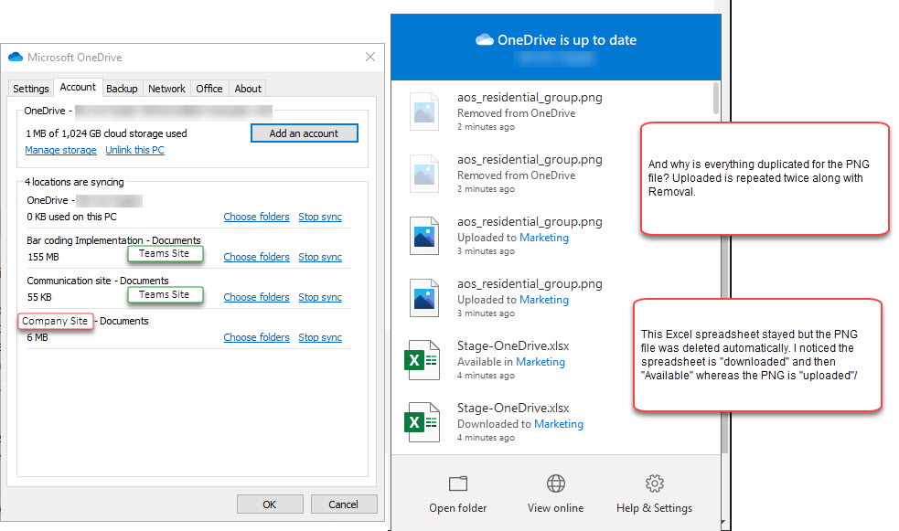Open Help & Settings gear icon
Screen dimensions: 899x531
654,483
